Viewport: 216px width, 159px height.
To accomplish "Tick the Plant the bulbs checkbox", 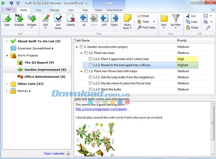I will [90, 89].
